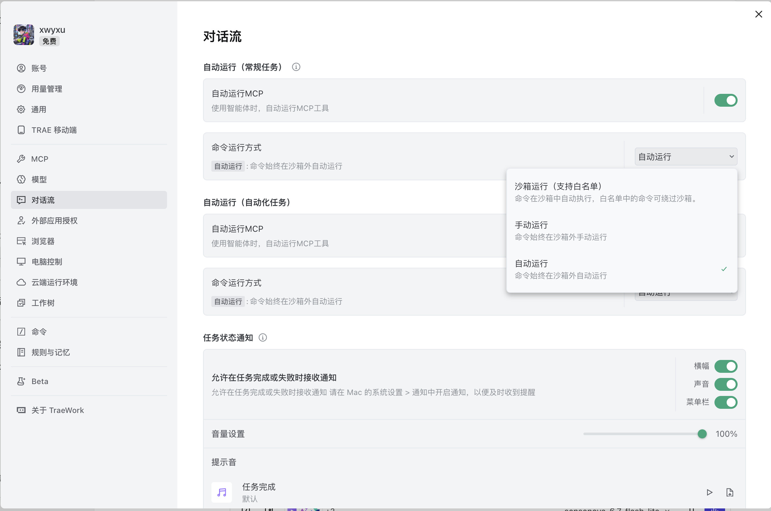This screenshot has width=771, height=511.
Task: Click the xwyxu username text
Action: [52, 30]
